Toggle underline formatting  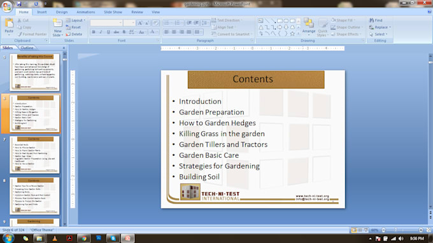click(x=108, y=32)
